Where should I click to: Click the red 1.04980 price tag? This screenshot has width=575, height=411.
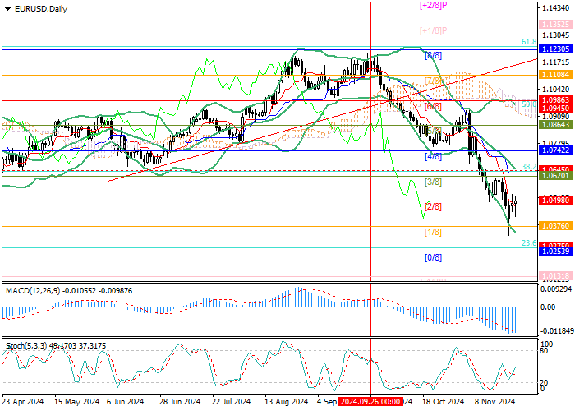556,201
